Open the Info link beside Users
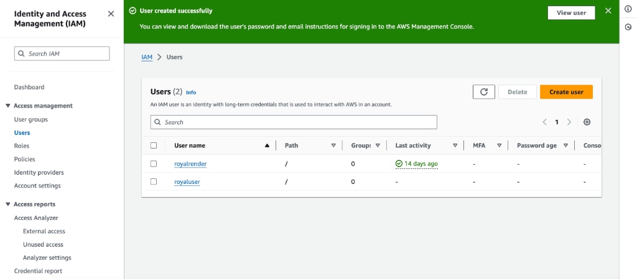 coord(191,93)
